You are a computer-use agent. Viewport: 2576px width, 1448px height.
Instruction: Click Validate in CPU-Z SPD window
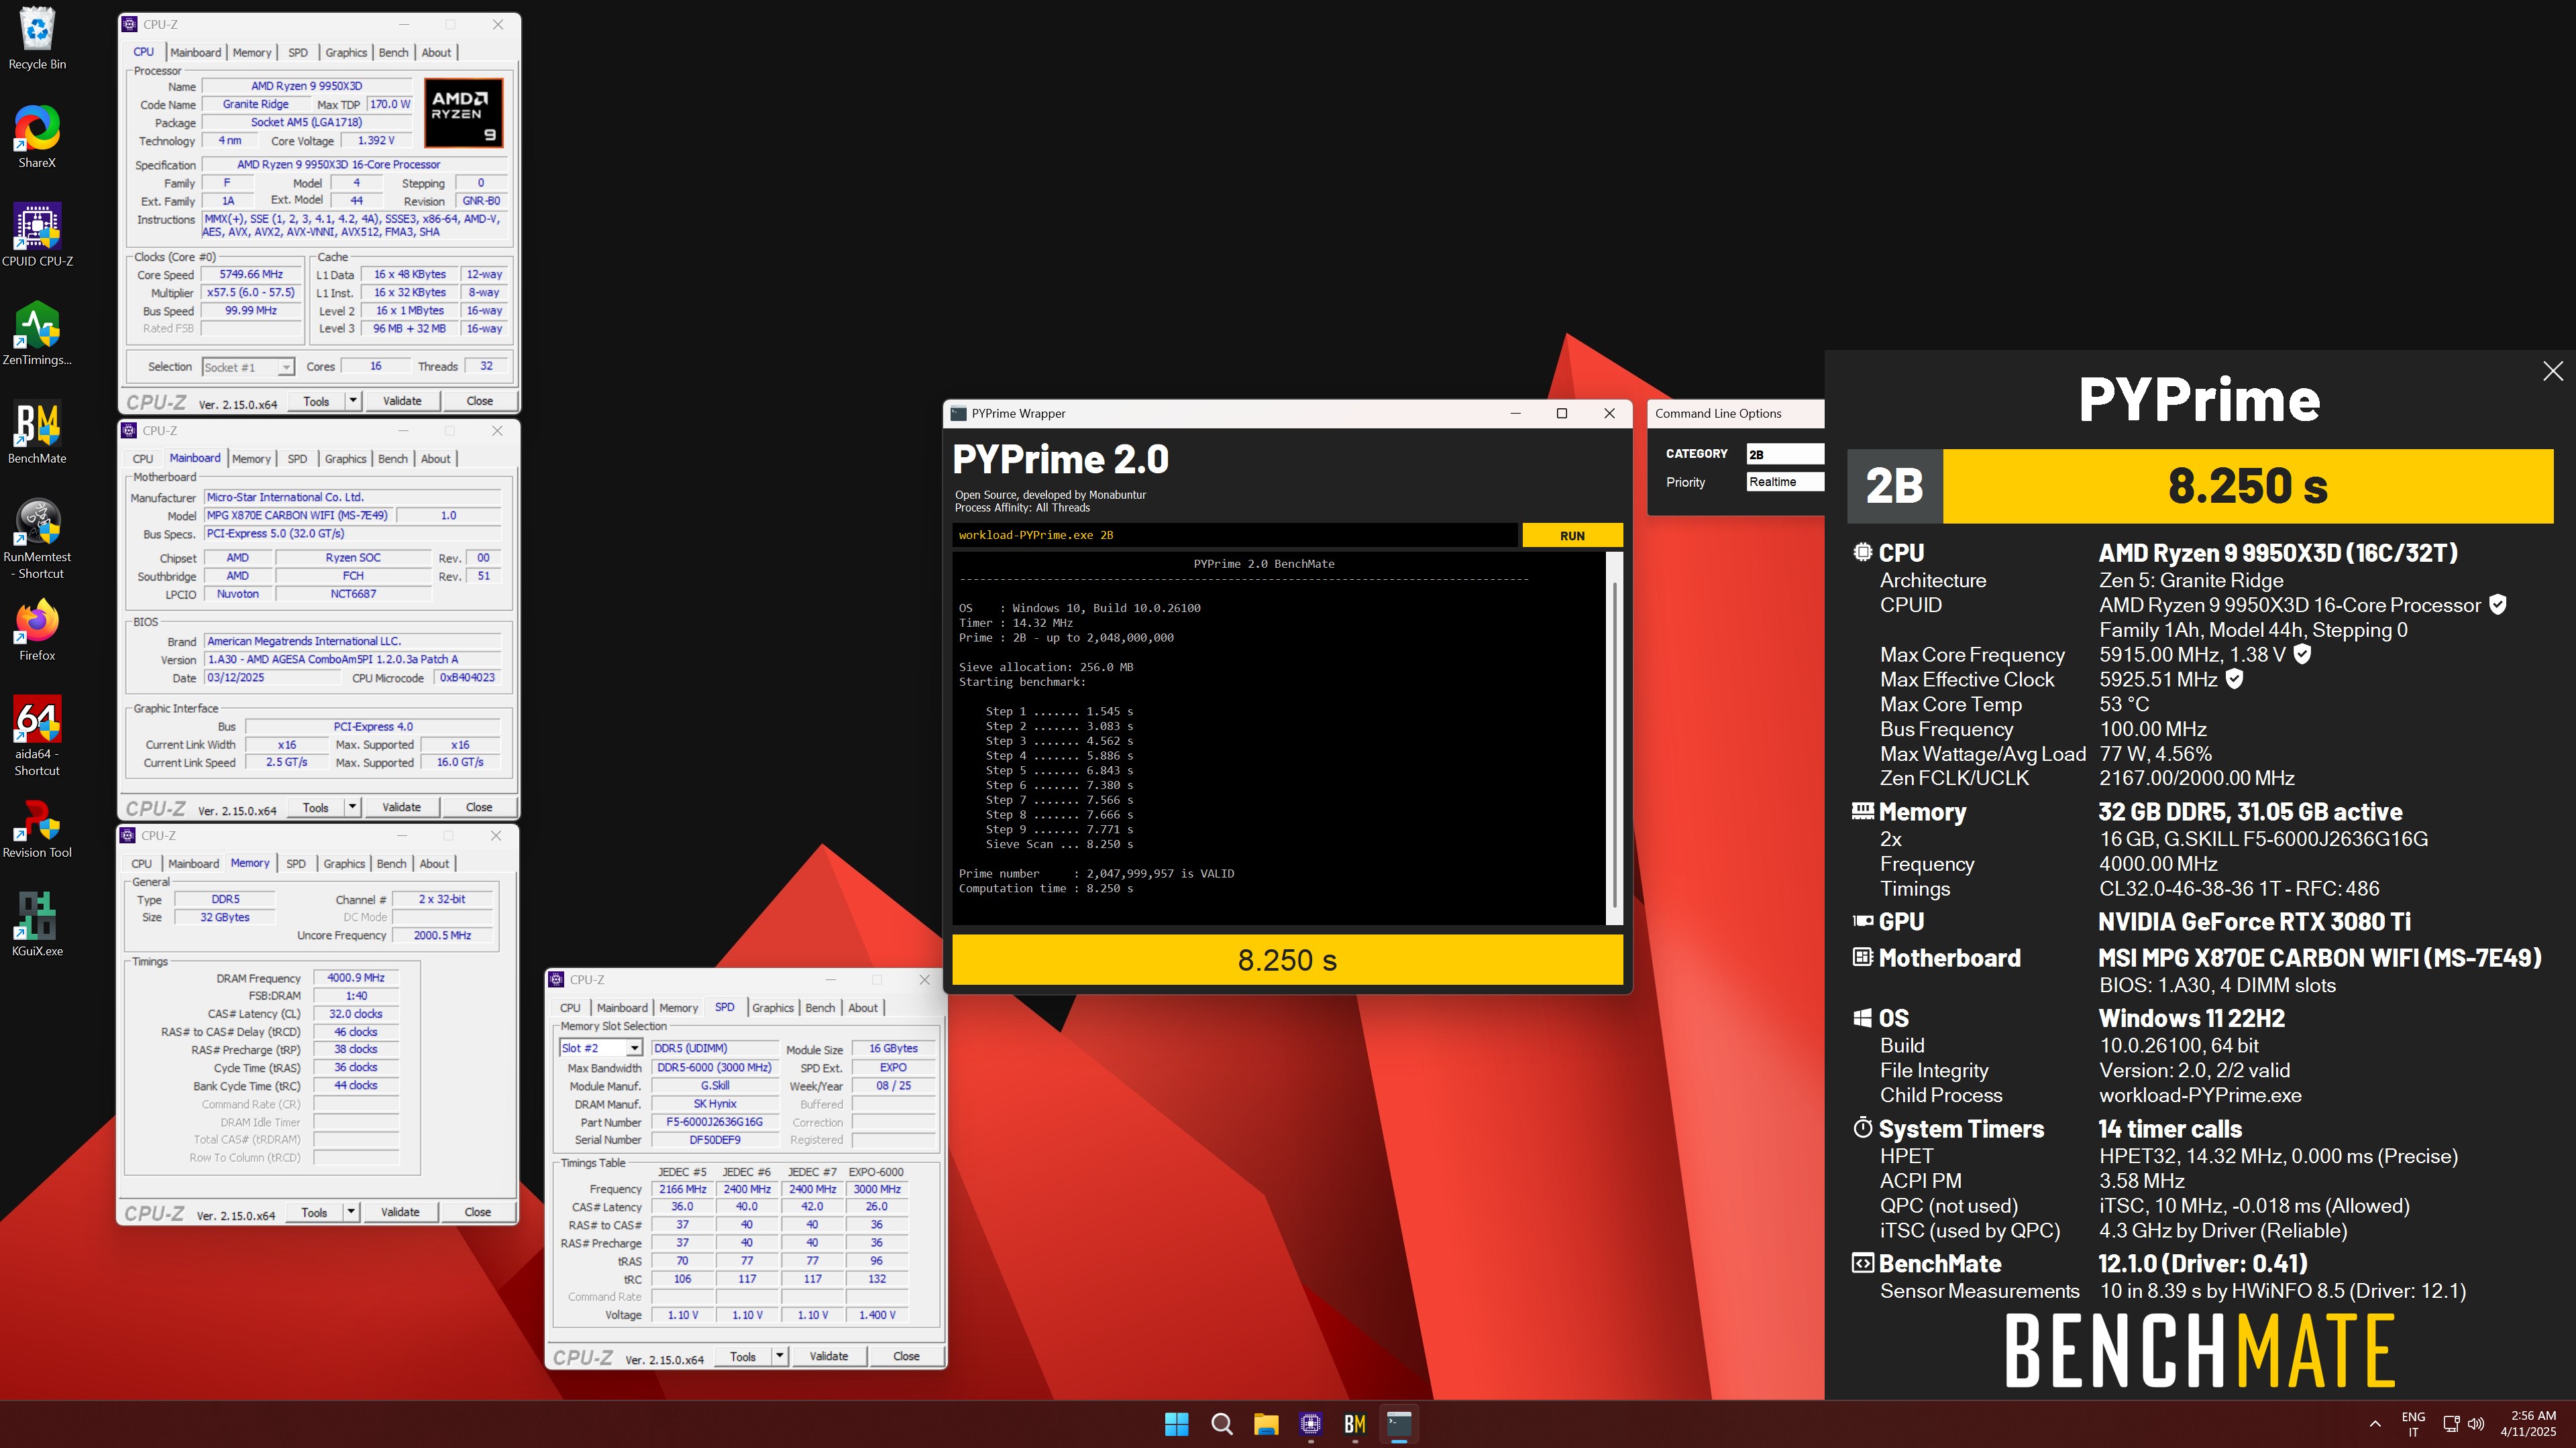pyautogui.click(x=829, y=1356)
